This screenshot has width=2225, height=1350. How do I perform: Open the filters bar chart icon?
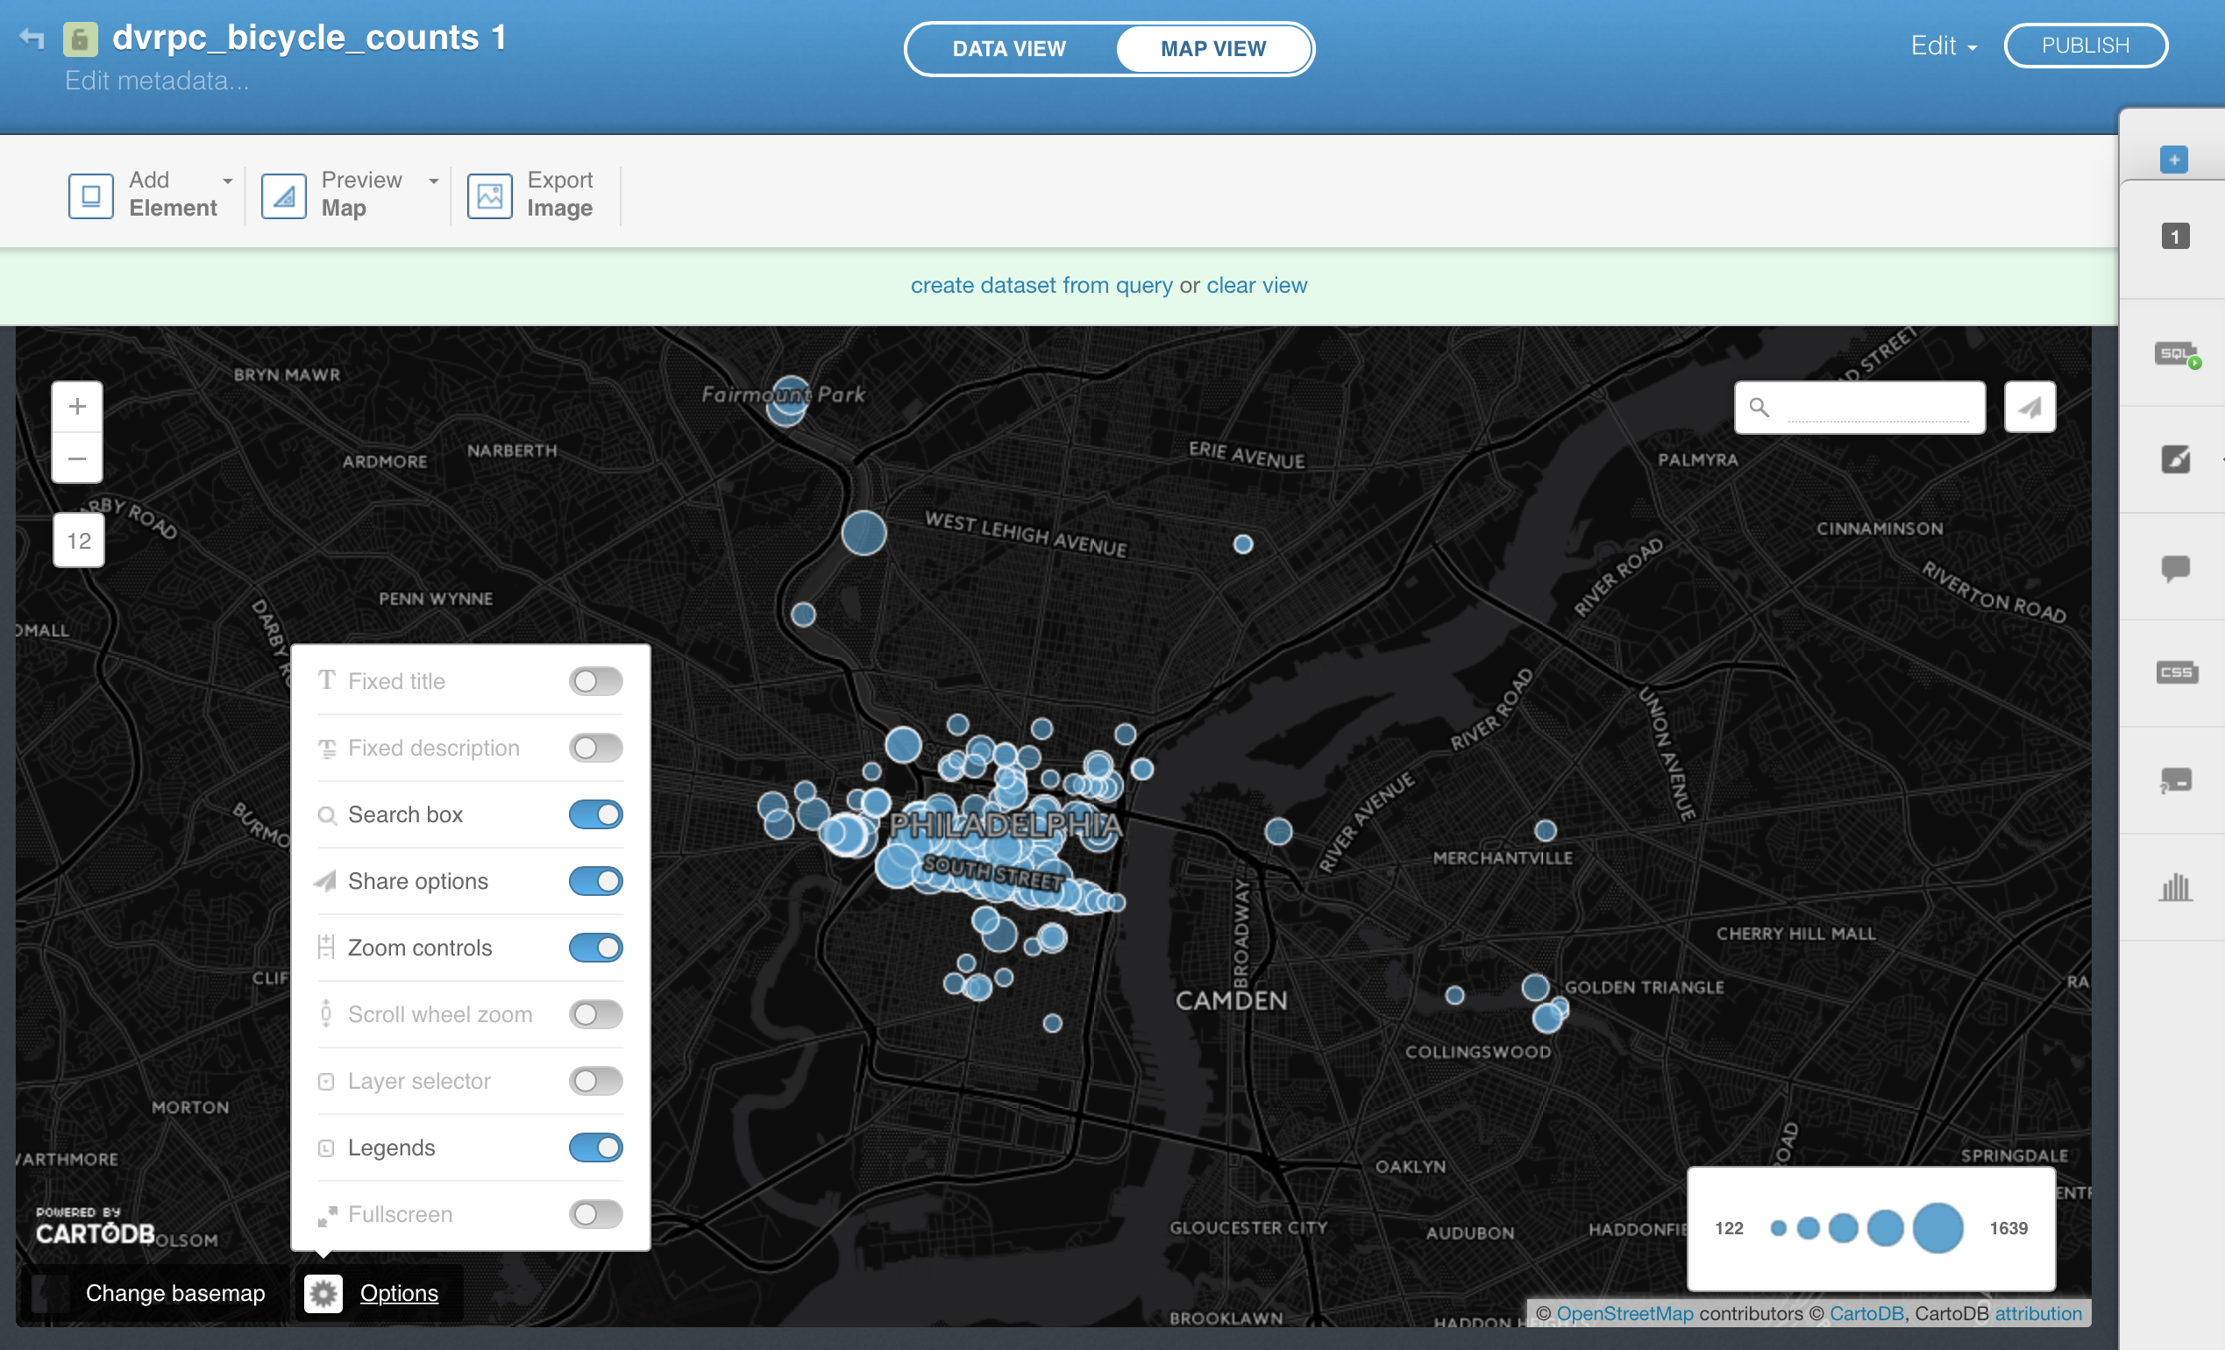pyautogui.click(x=2175, y=887)
